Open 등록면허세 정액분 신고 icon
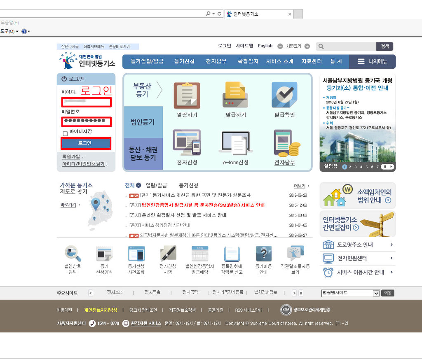The width and height of the screenshot is (422, 359). 232,254
